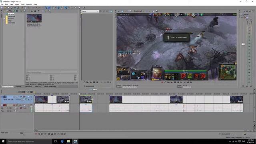Create a new project from toolbar
The image size is (256, 144).
point(2,8)
